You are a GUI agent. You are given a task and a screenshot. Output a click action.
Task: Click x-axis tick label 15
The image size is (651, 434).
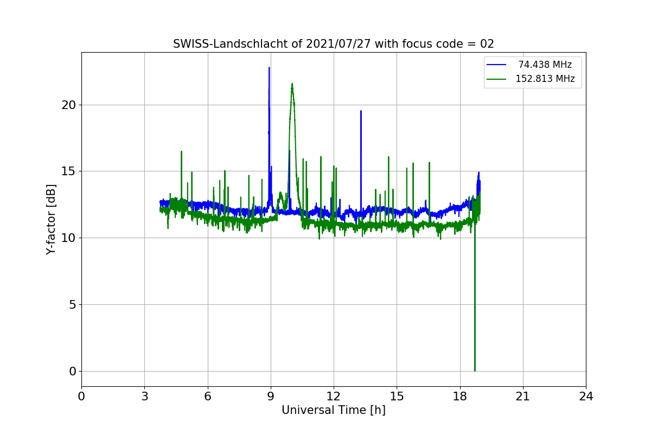coord(397,397)
